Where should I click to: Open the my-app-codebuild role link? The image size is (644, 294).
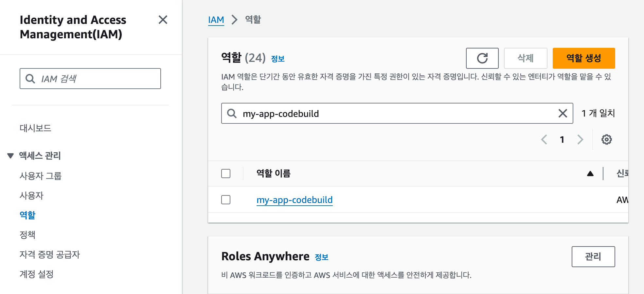295,200
